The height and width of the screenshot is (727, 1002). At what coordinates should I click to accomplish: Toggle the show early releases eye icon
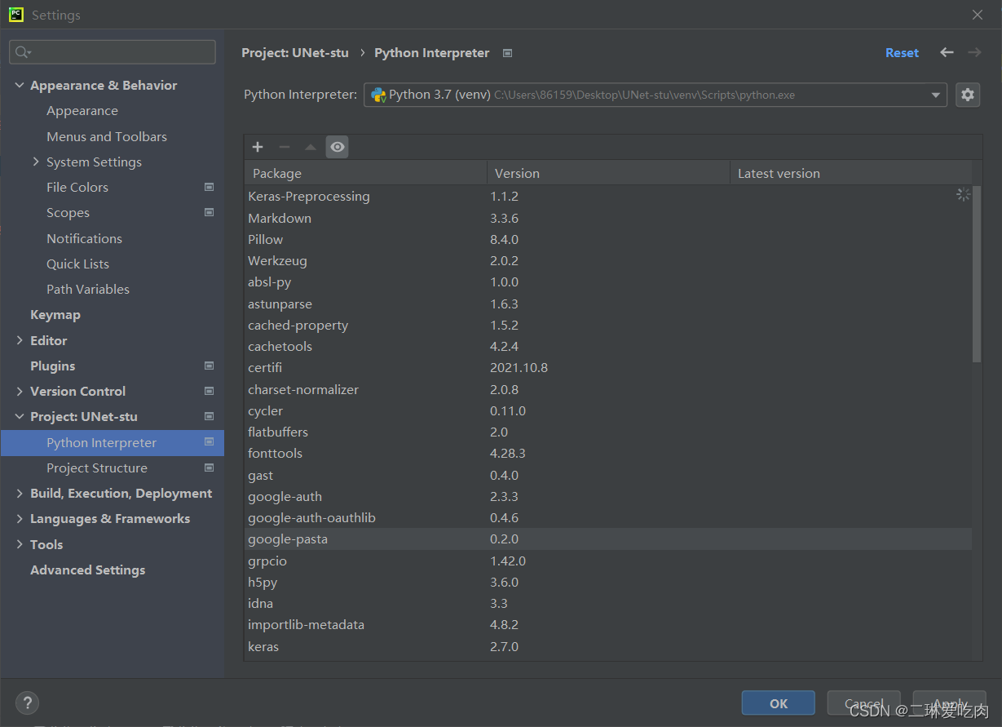point(338,147)
